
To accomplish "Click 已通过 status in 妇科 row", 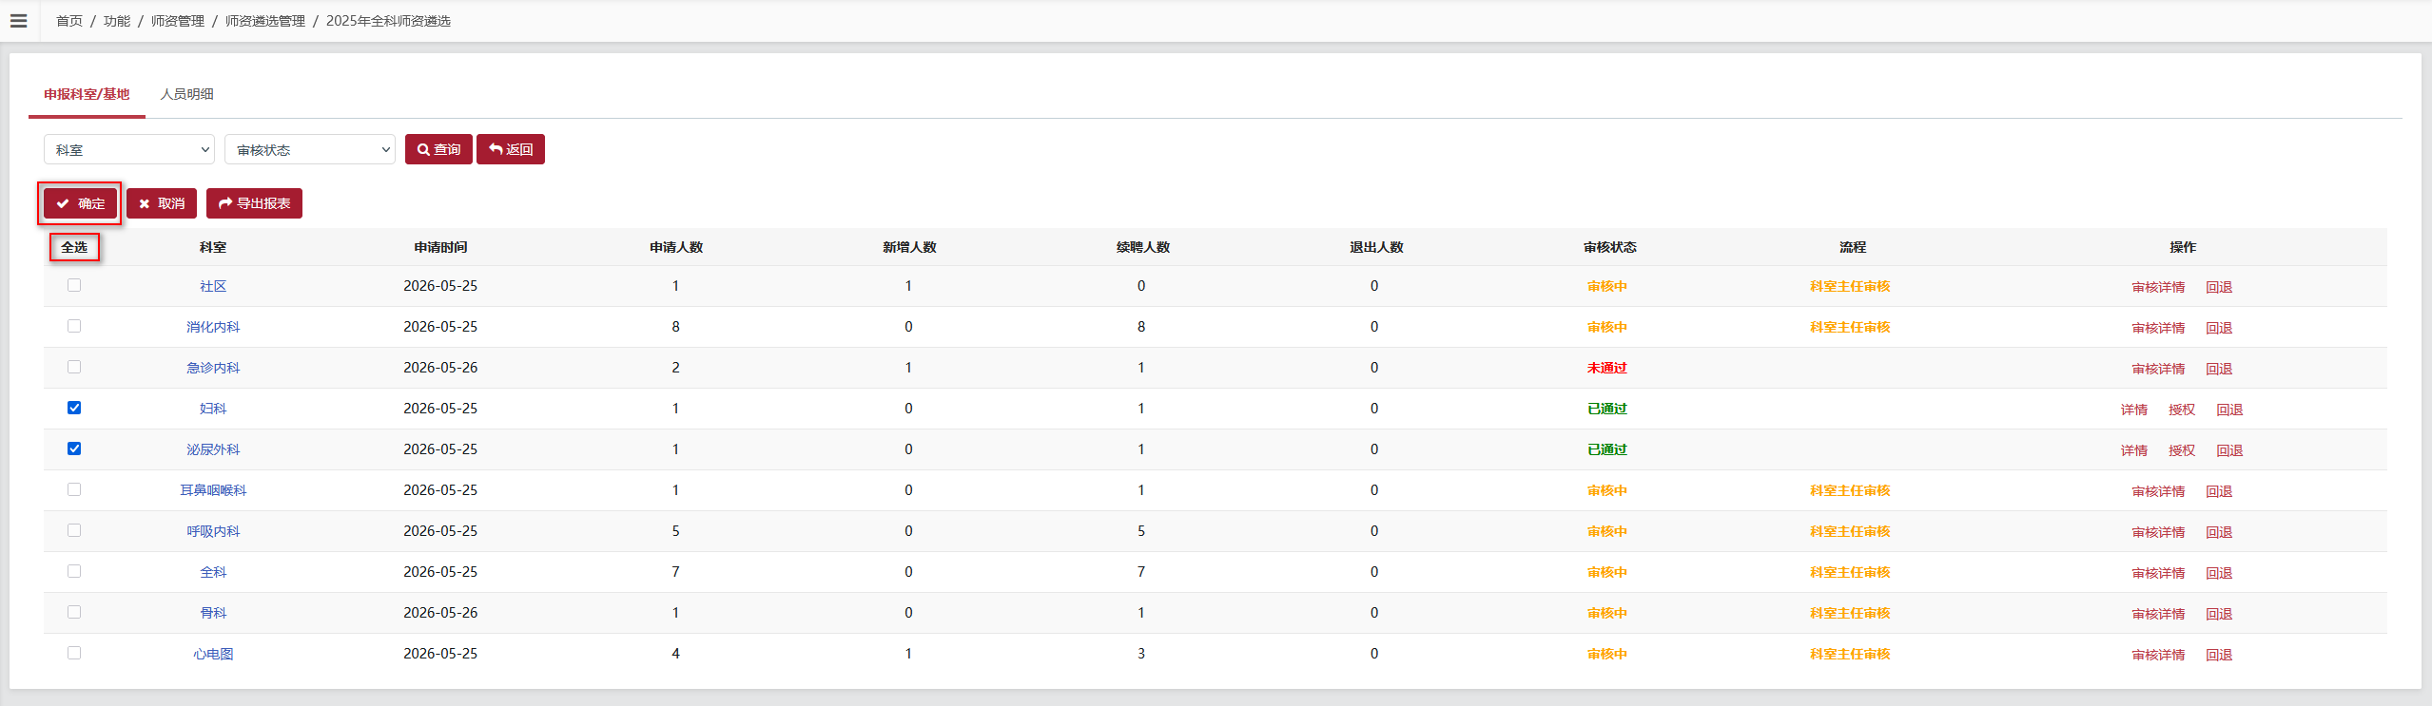I will (x=1607, y=409).
